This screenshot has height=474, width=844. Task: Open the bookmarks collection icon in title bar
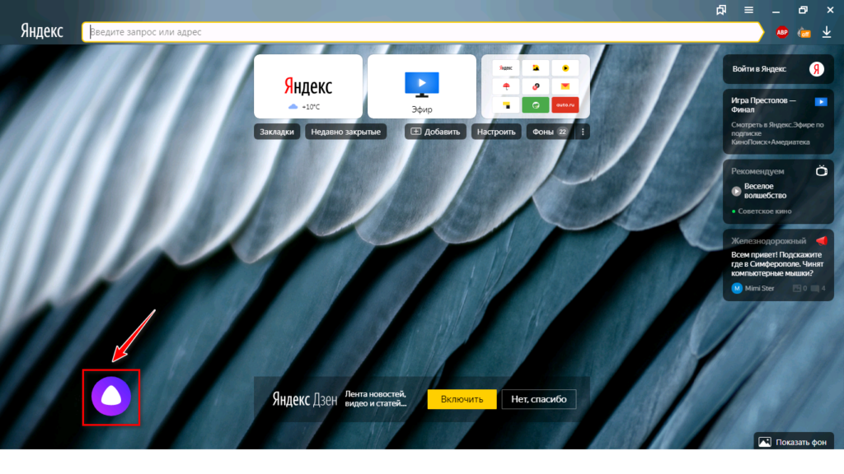tap(721, 10)
